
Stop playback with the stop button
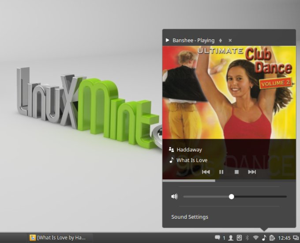236,172
